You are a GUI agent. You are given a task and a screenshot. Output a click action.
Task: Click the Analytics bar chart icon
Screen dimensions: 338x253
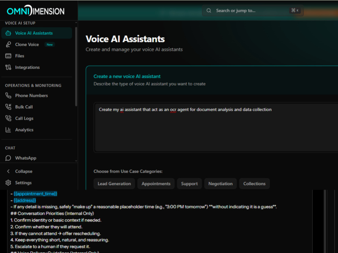tap(8, 130)
